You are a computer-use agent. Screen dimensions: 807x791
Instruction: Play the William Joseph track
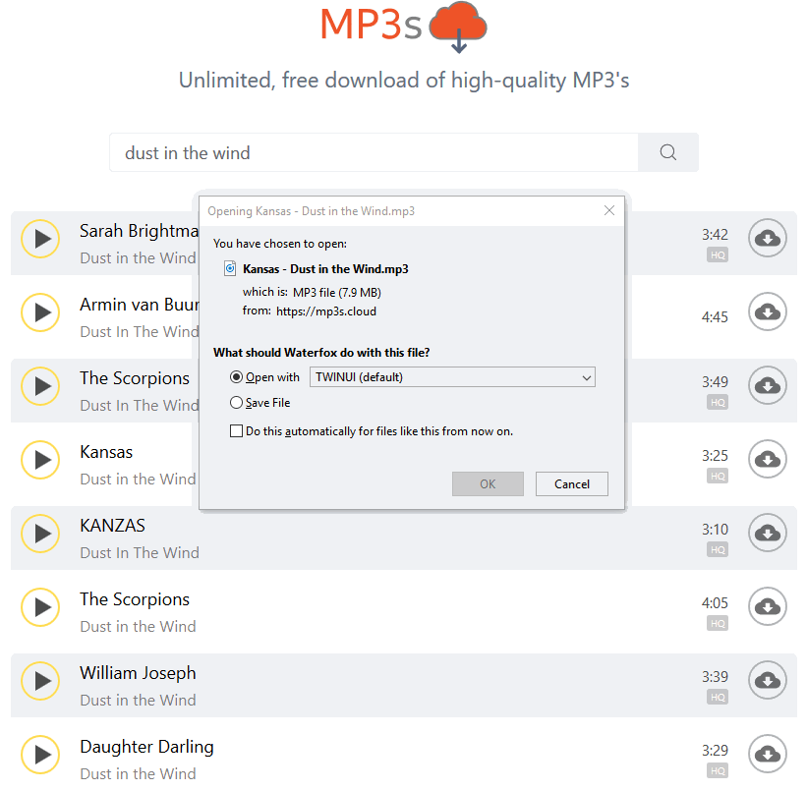tap(41, 681)
